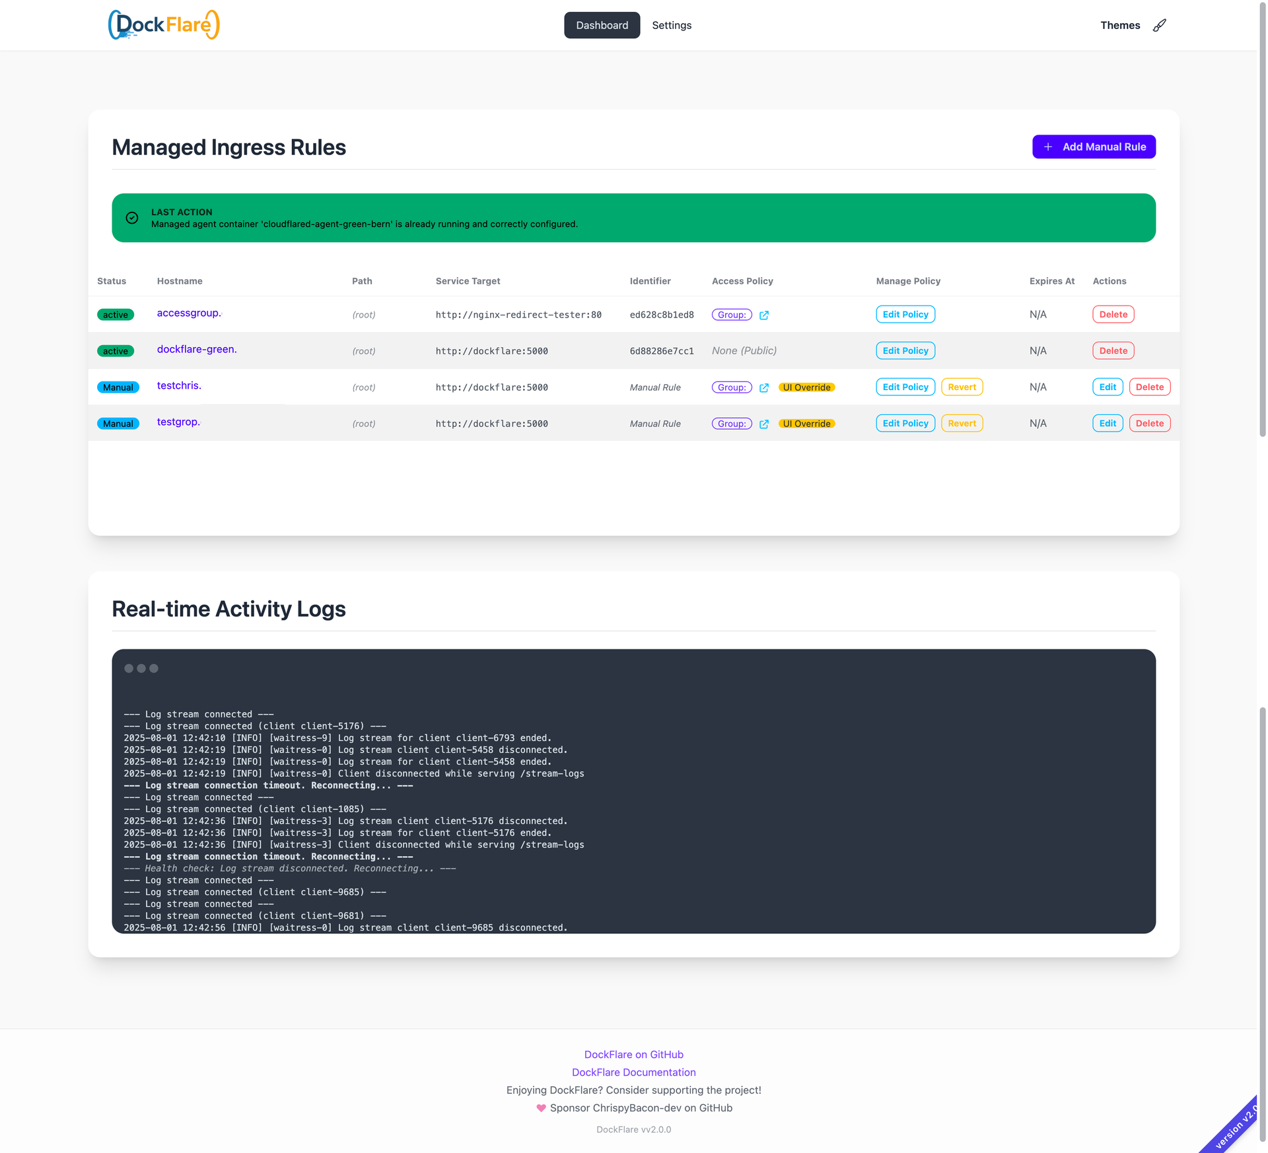1268x1153 pixels.
Task: Click service target http://nginx-redirect-tester:80
Action: click(518, 315)
